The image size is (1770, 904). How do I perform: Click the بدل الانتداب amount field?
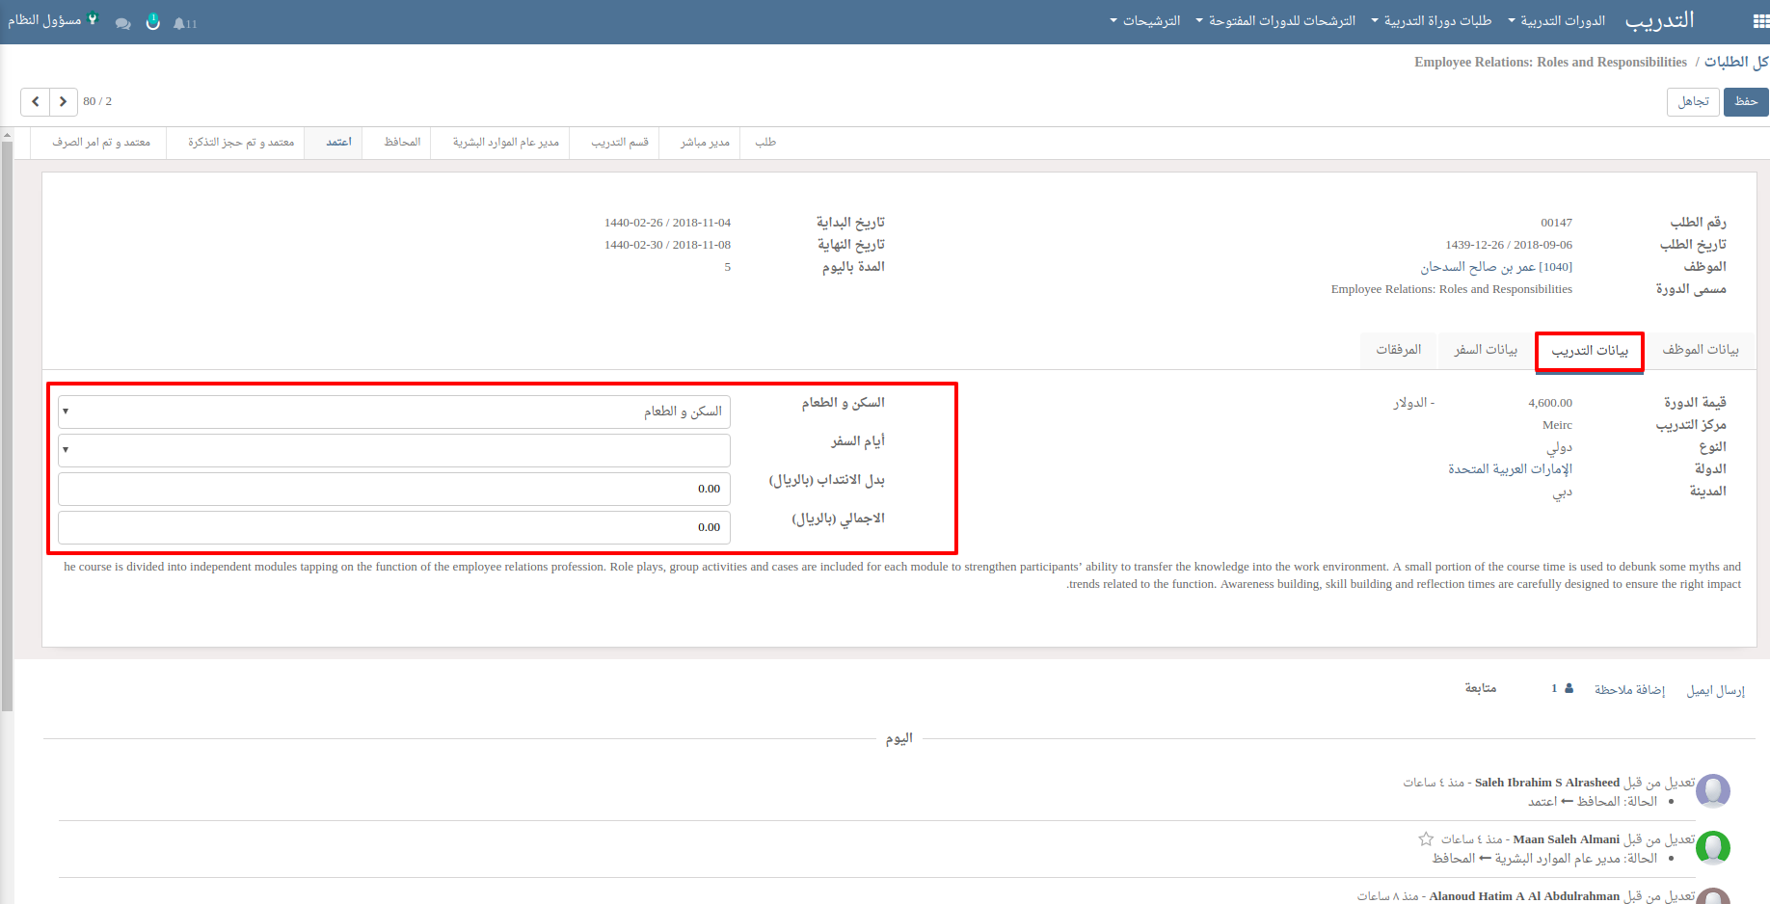click(393, 489)
